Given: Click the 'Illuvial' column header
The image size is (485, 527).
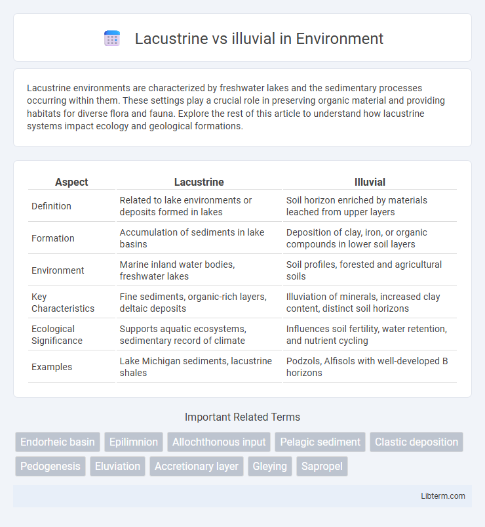Looking at the screenshot, I should 370,182.
